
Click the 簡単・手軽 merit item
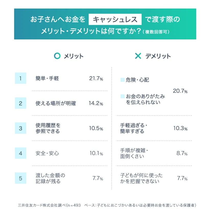[47, 79]
